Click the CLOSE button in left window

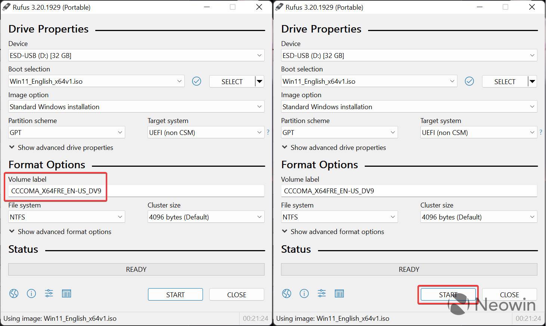(x=237, y=295)
